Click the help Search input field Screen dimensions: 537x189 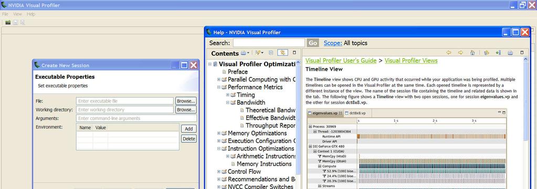(269, 43)
